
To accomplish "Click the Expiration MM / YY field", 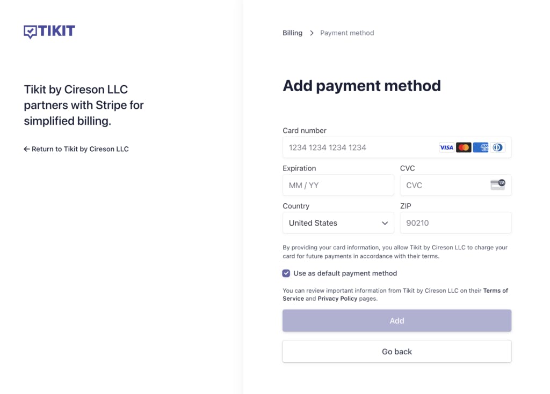I will point(338,185).
